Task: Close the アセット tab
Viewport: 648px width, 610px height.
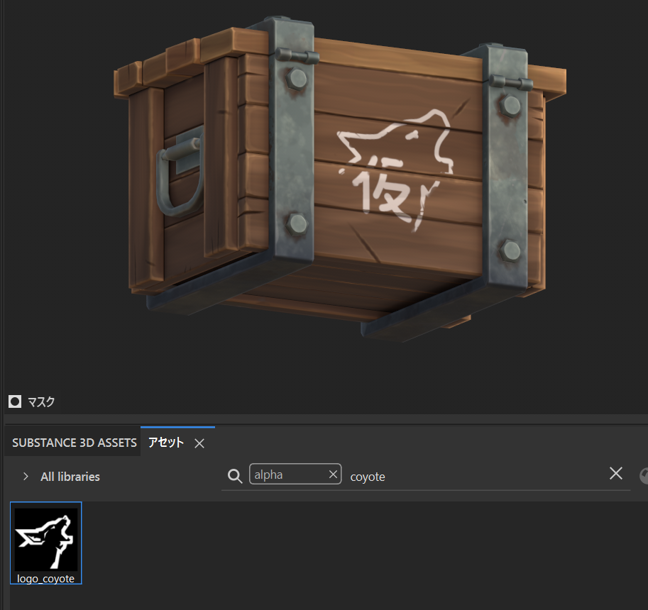Action: point(199,443)
